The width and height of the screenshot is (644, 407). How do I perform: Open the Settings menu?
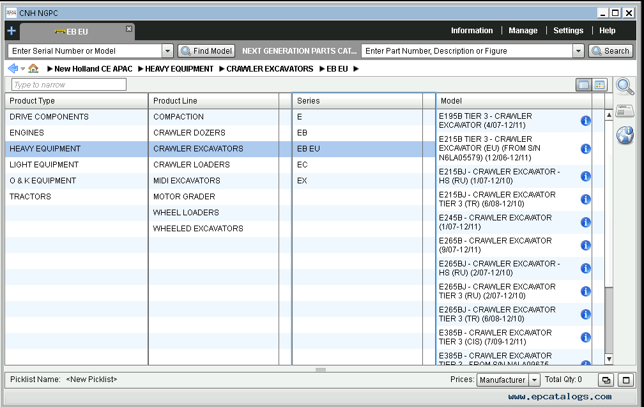568,31
